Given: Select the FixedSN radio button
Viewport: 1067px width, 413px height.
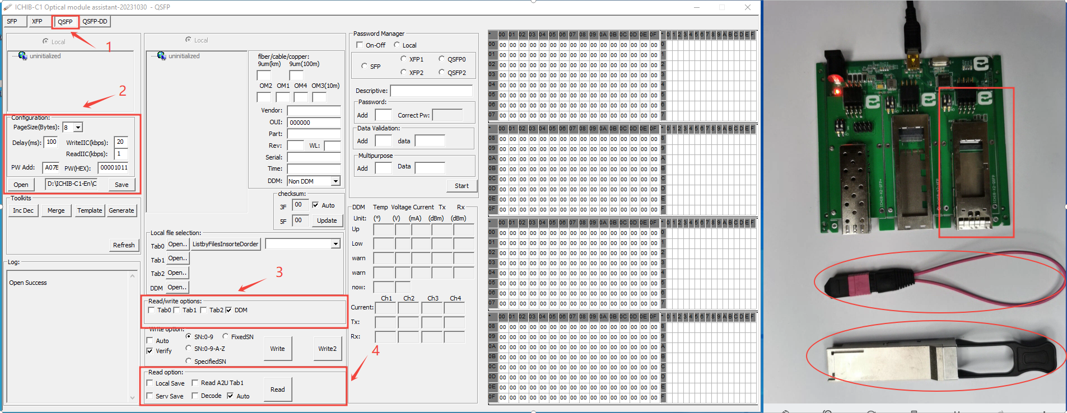Looking at the screenshot, I should point(225,336).
